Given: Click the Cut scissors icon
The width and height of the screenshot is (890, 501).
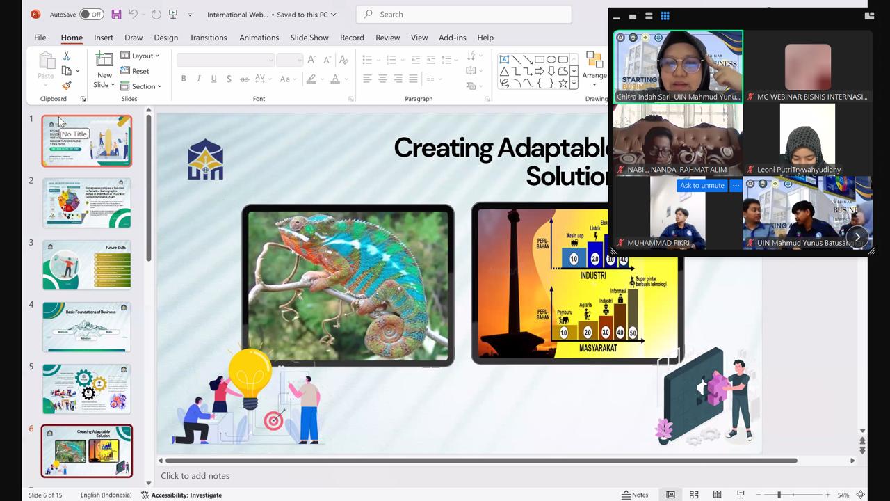Looking at the screenshot, I should click(67, 56).
